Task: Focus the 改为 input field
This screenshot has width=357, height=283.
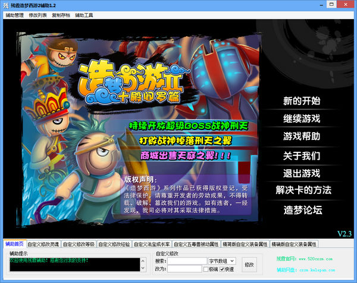Action: tap(184, 269)
